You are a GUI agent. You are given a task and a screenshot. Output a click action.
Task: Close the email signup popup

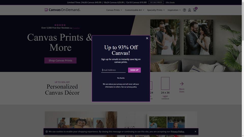point(147,38)
